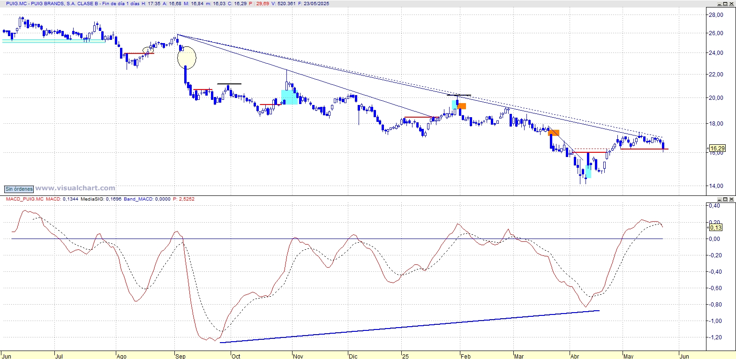736x359 pixels.
Task: Click the -1,00 MACD axis label
Action: tap(714, 321)
